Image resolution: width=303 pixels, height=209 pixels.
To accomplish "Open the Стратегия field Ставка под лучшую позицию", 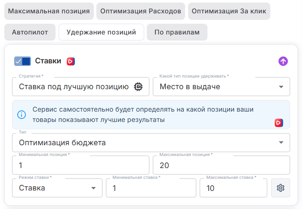I will click(80, 87).
